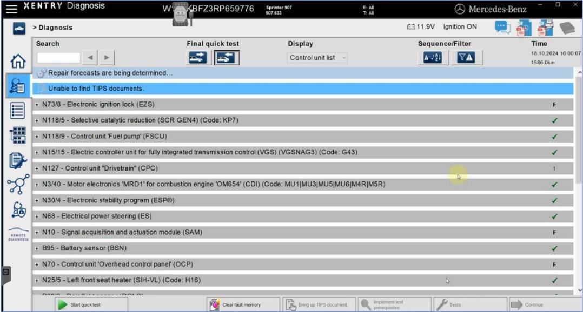The width and height of the screenshot is (583, 312).
Task: Click the printer icon in the header
Action: coord(545,27)
